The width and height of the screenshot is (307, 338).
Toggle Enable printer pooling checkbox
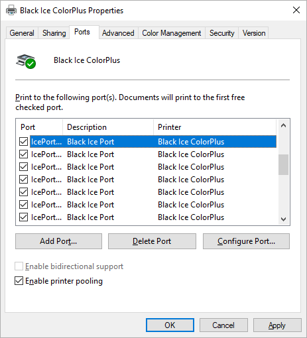[19, 281]
